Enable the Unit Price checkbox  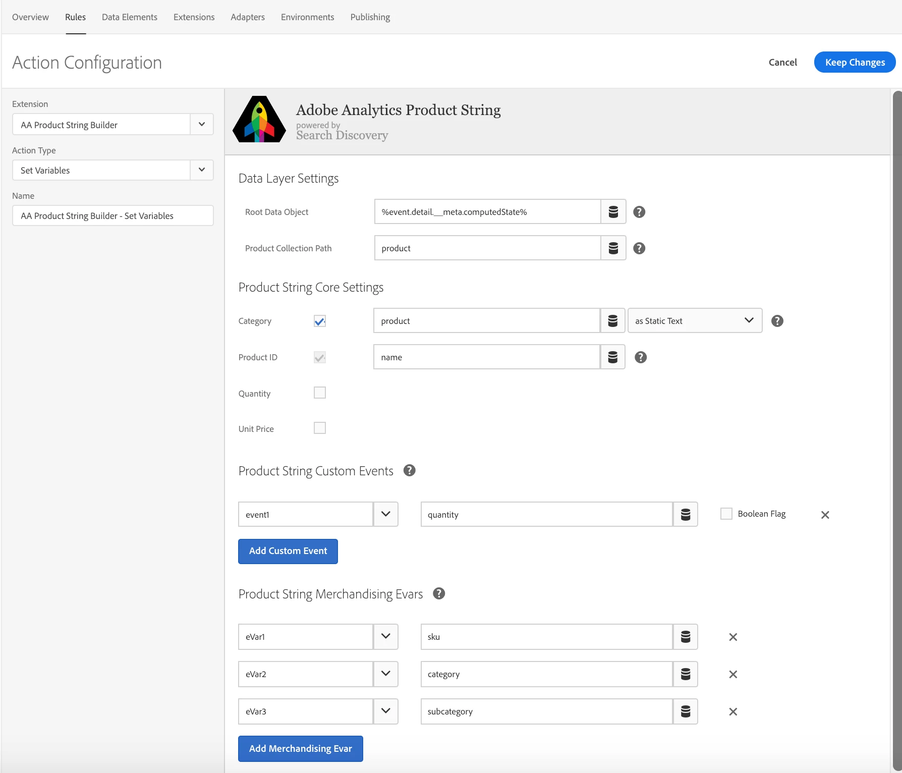[320, 428]
